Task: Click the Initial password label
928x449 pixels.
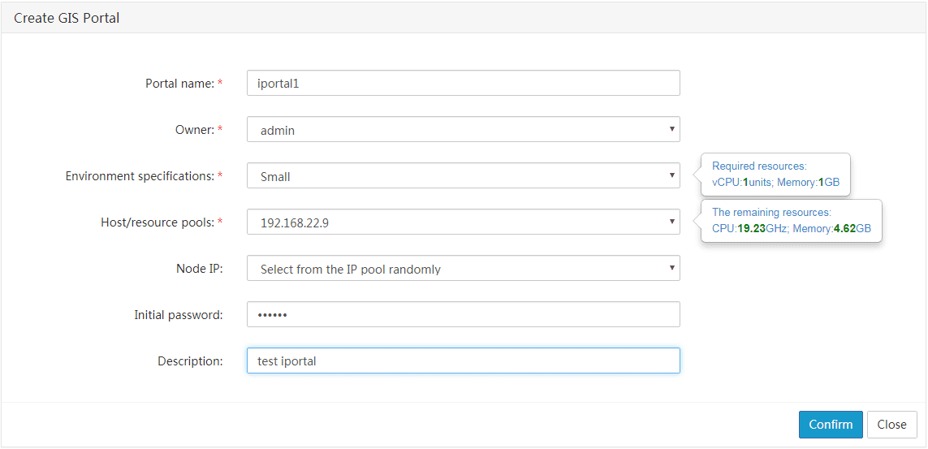Action: tap(178, 315)
